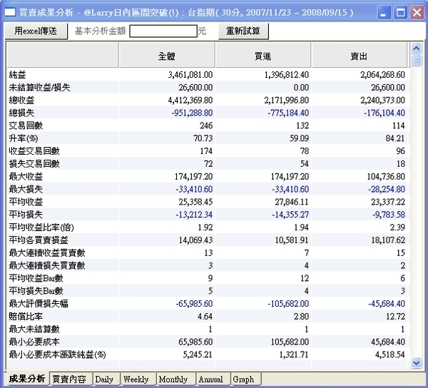
Task: Select the 2,064,268.60 sell profit value
Action: coord(382,75)
